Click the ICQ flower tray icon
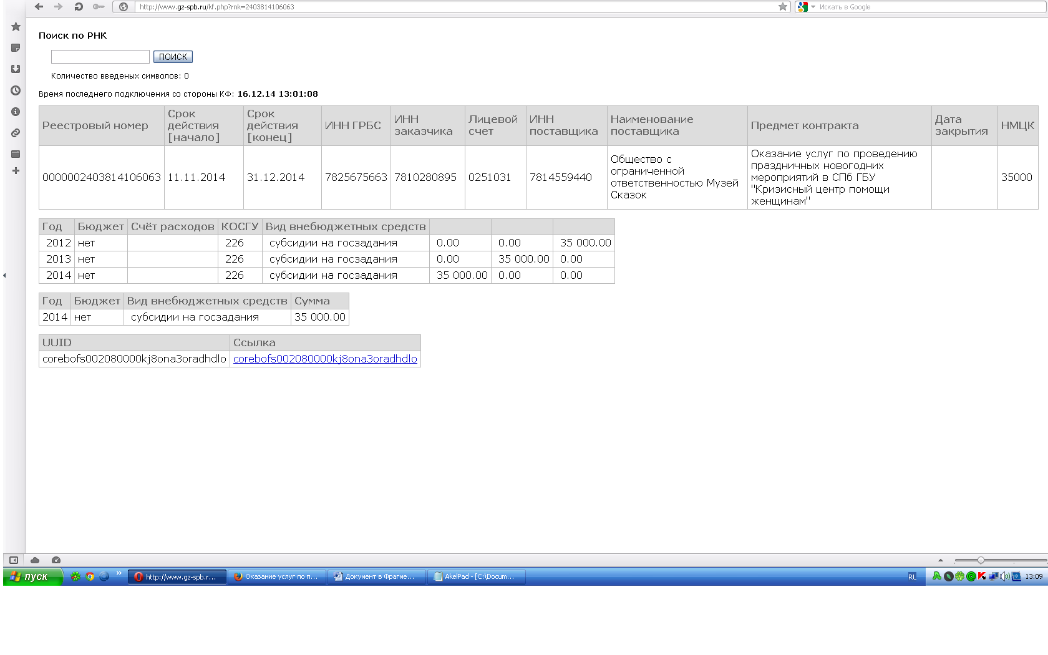This screenshot has width=1048, height=655. [959, 576]
